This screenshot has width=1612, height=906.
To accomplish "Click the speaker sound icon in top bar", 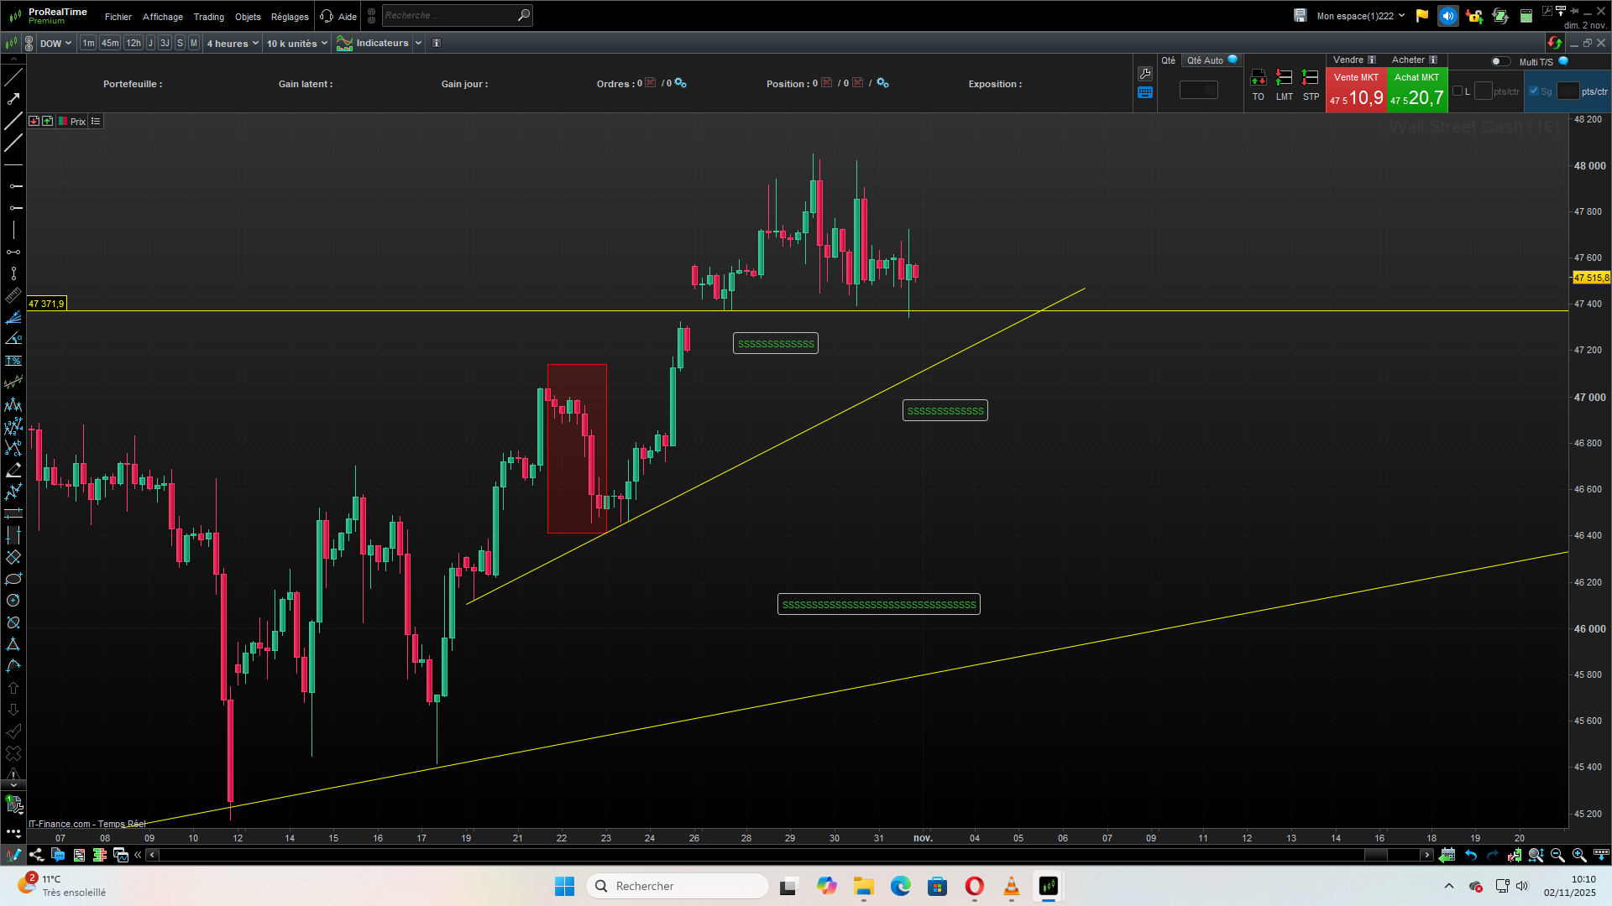I will [1447, 16].
